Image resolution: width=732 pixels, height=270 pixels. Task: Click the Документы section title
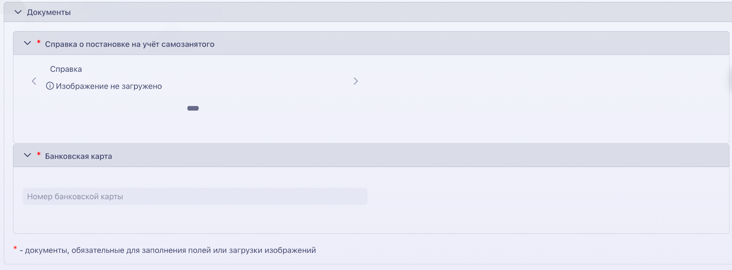(48, 12)
